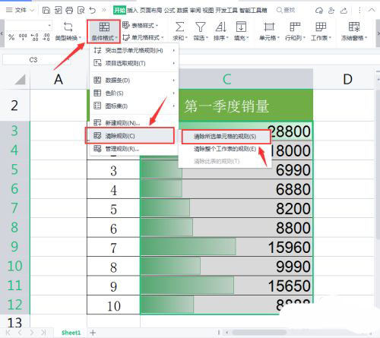This screenshot has width=380, height=338.
Task: Click the 排序 sort icon
Action: tap(221, 27)
